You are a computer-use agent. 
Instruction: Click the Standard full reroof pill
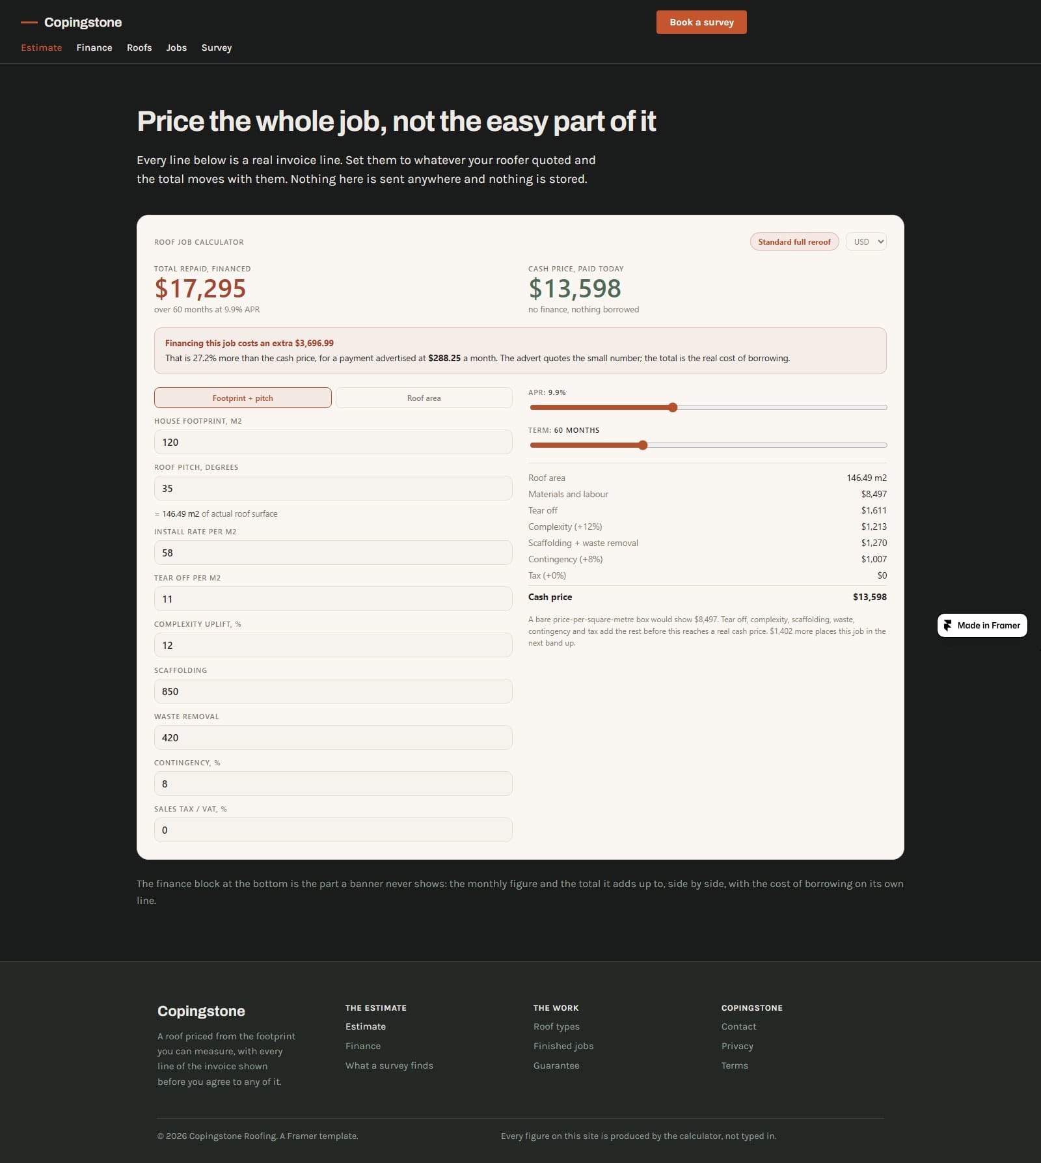tap(794, 241)
